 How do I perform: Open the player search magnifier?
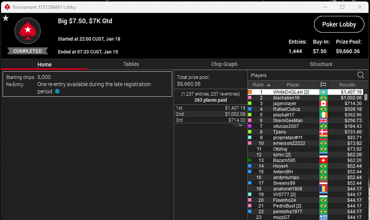click(x=360, y=75)
